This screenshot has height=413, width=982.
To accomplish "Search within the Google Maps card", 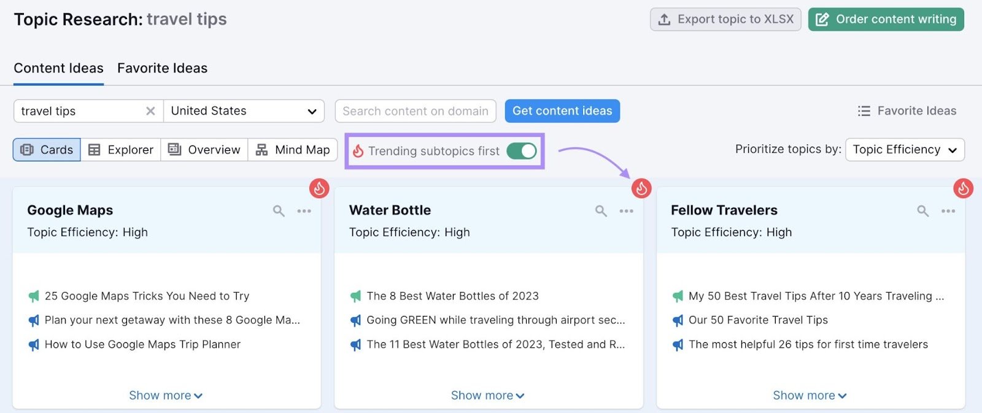I will pos(279,211).
